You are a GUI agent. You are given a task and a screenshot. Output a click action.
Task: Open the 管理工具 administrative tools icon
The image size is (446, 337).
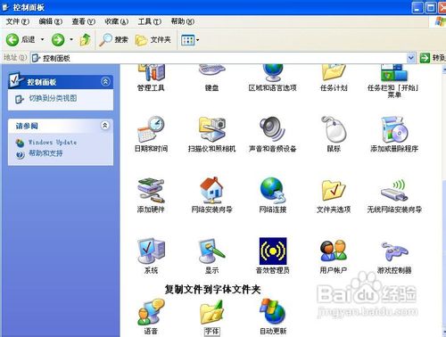[151, 73]
